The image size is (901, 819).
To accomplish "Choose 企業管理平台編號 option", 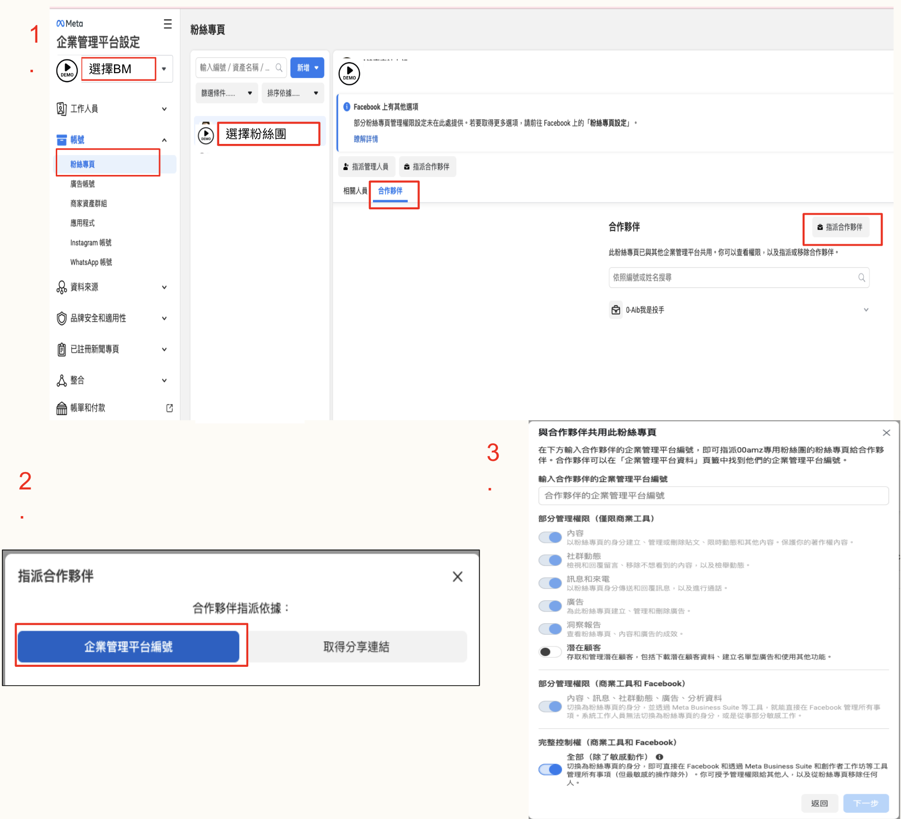I will pos(129,647).
